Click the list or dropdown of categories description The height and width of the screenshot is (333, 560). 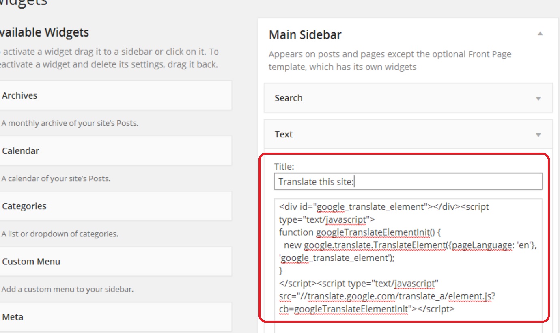pyautogui.click(x=60, y=234)
